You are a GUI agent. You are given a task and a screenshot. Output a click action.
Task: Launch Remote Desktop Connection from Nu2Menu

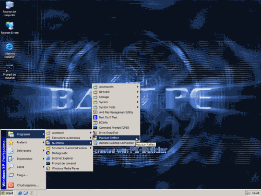[x=116, y=143]
